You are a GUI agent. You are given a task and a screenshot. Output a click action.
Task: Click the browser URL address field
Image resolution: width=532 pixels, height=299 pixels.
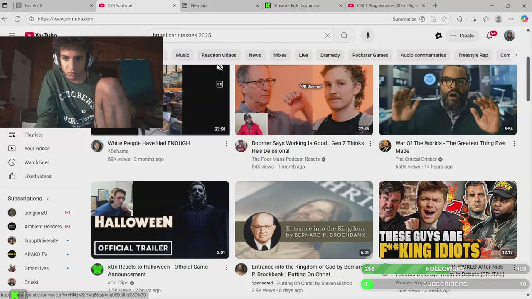click(x=208, y=19)
